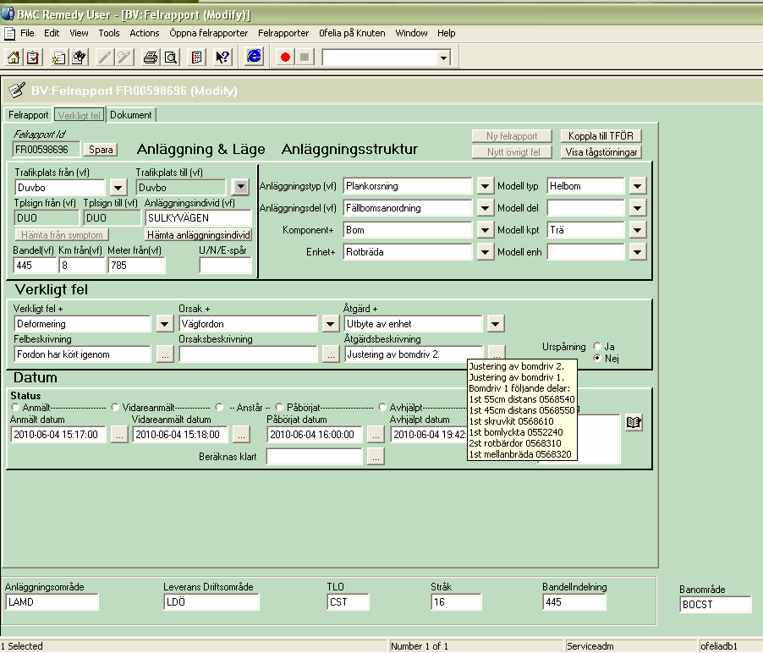This screenshot has height=653, width=763.
Task: Click the open book icon by the diary field
Action: [x=634, y=422]
